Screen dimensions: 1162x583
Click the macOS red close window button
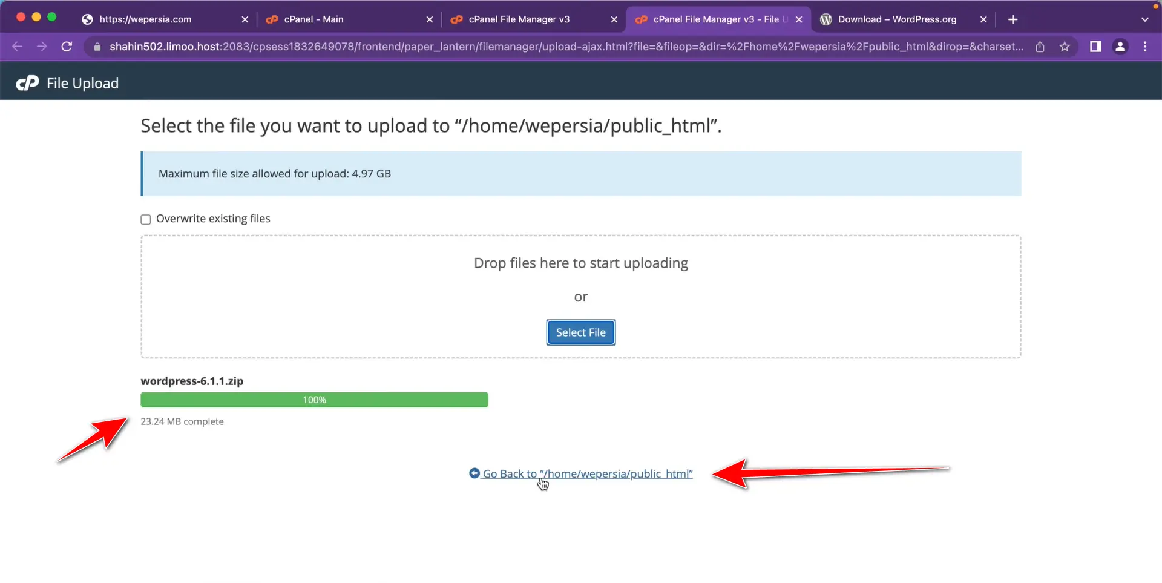(x=21, y=17)
